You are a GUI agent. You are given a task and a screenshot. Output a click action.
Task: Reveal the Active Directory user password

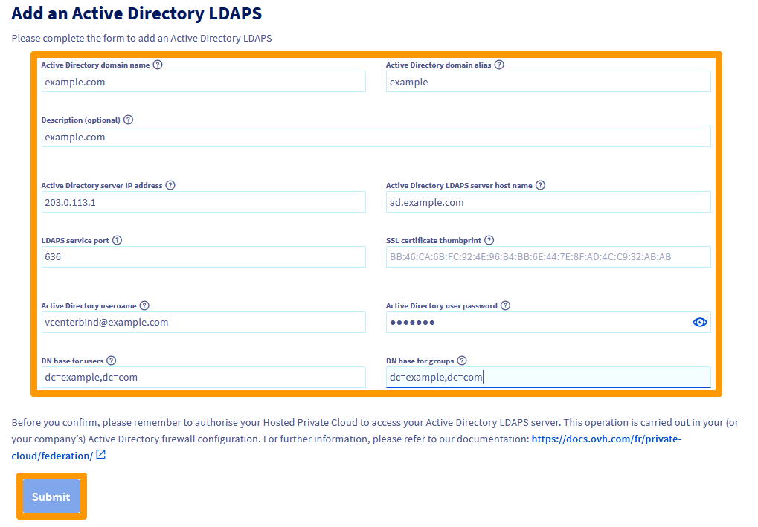[x=699, y=322]
